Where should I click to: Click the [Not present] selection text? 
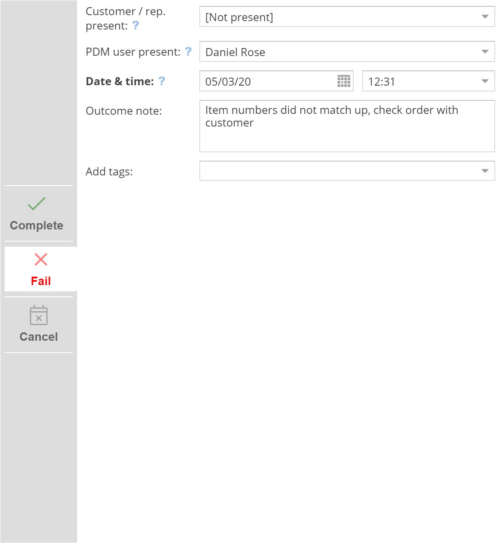[x=239, y=17]
